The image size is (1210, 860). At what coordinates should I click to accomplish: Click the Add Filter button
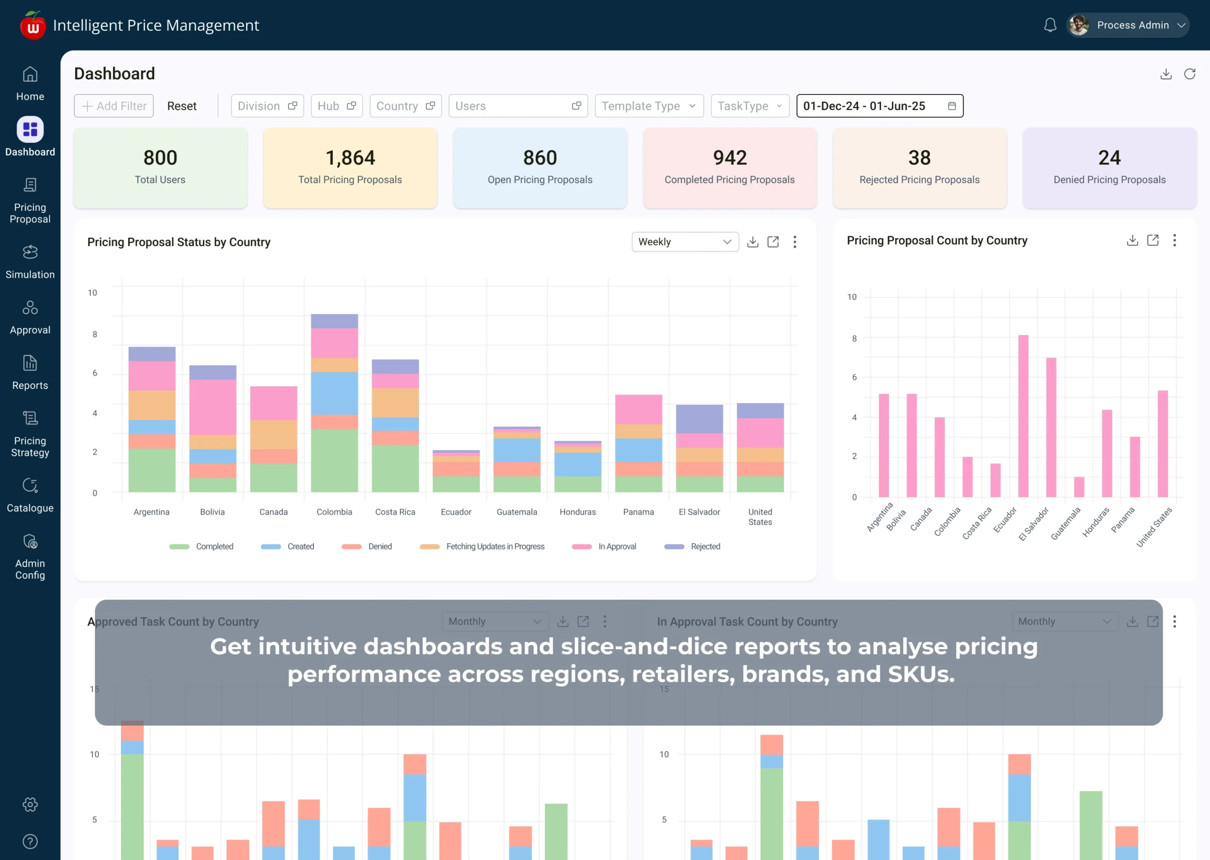click(x=113, y=105)
